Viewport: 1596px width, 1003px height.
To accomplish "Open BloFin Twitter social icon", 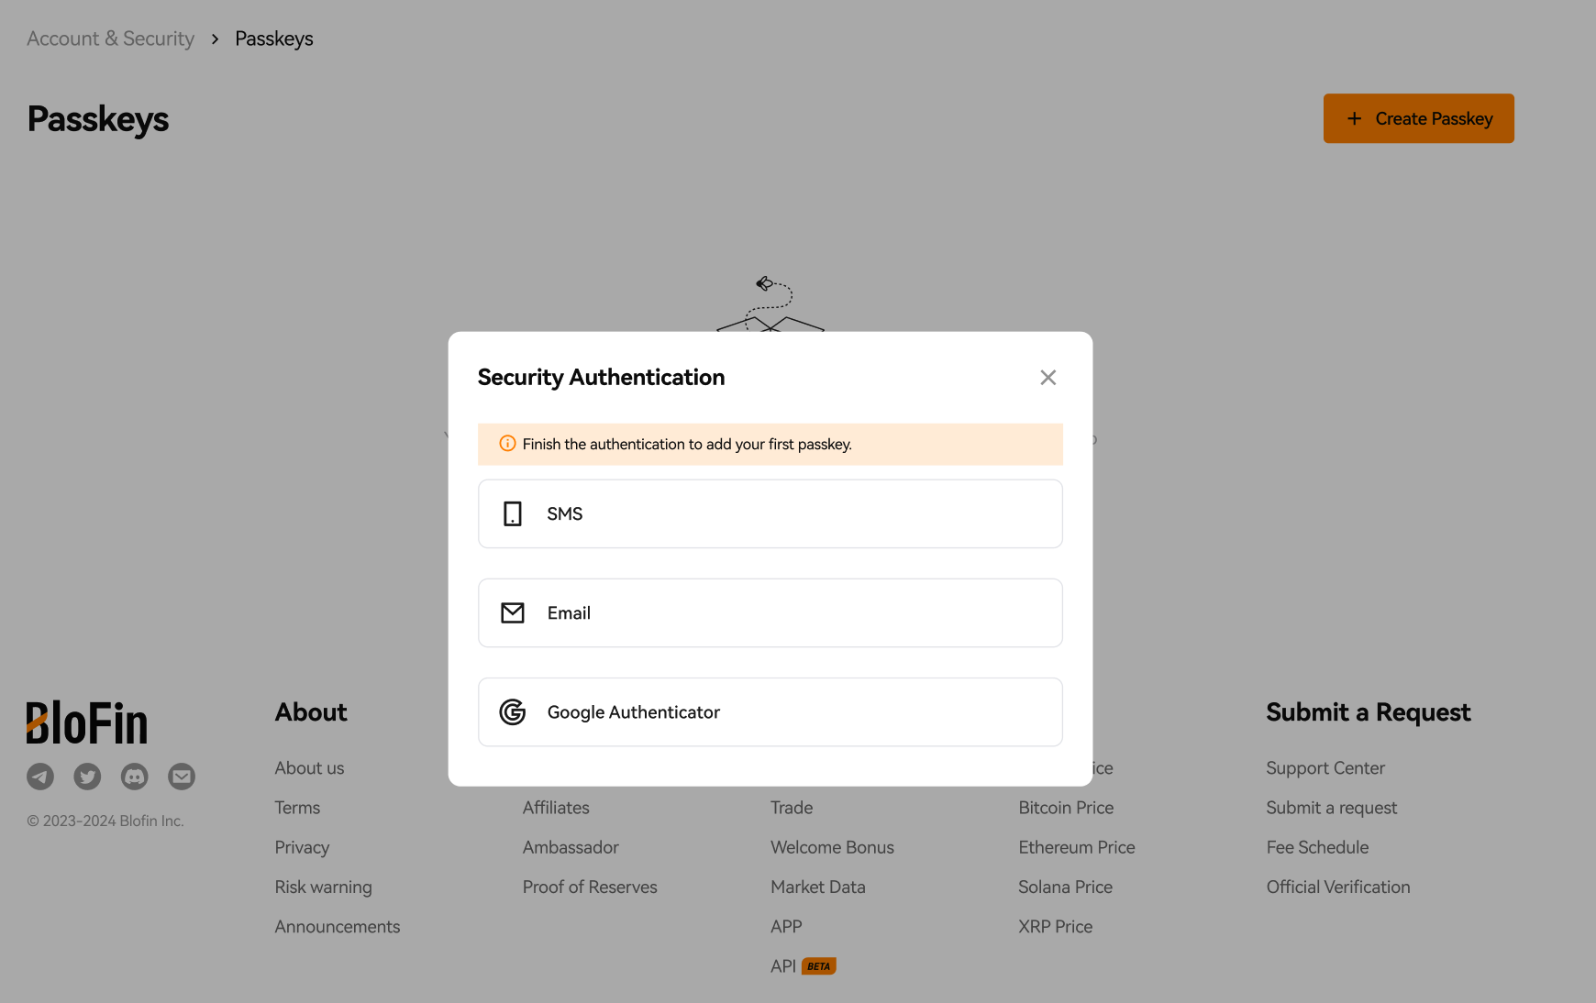I will click(x=87, y=777).
